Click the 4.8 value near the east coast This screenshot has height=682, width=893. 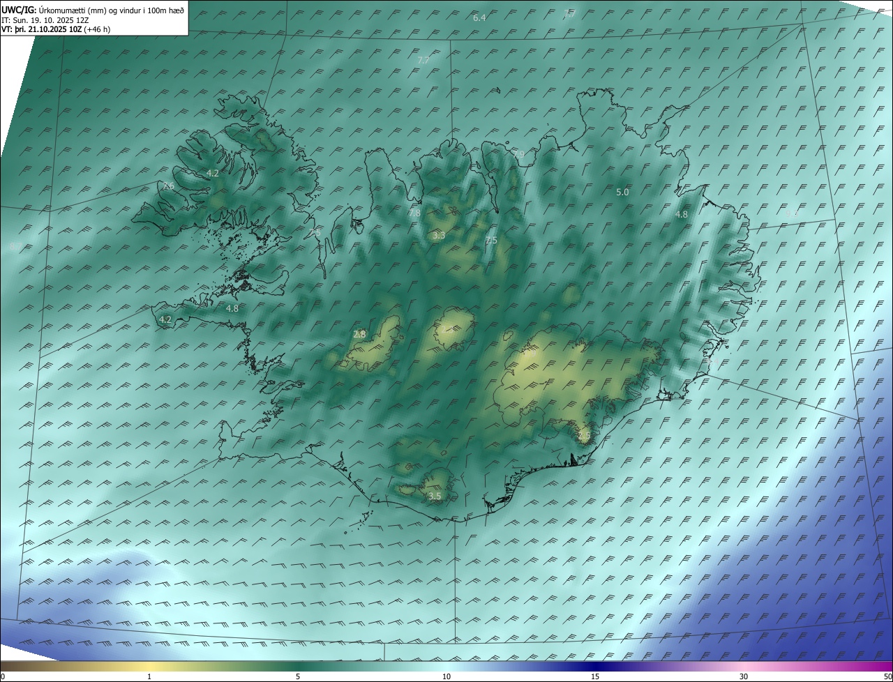tap(682, 215)
